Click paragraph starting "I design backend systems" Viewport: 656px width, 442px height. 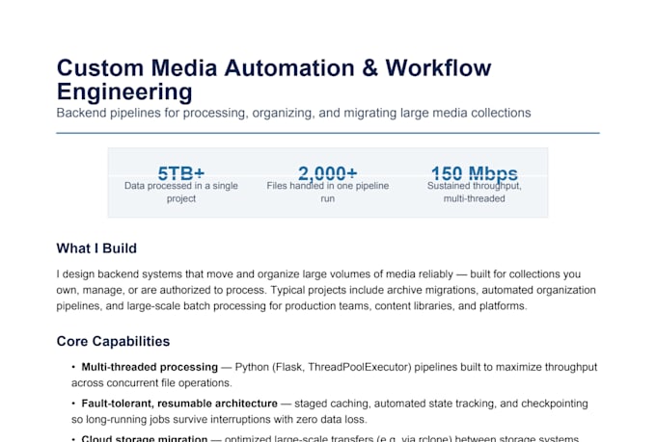tap(326, 290)
